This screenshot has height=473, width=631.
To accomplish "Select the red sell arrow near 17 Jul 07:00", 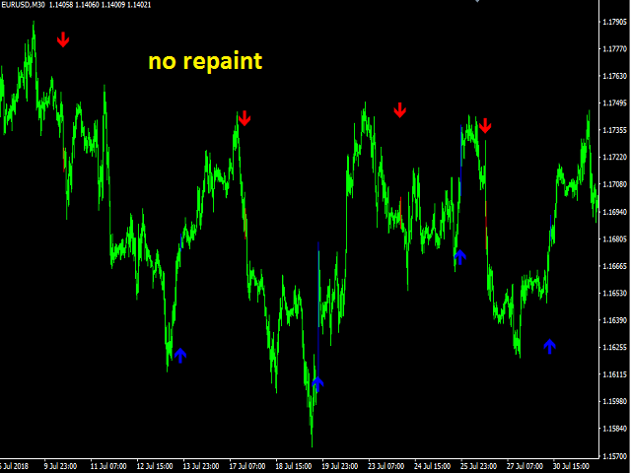I will pyautogui.click(x=245, y=118).
